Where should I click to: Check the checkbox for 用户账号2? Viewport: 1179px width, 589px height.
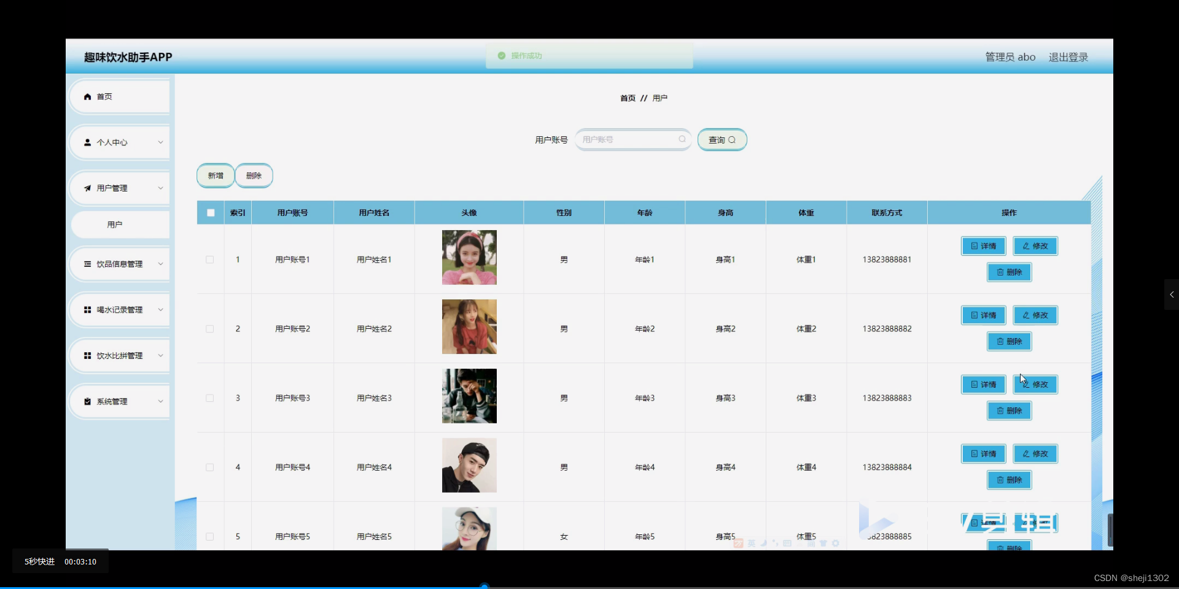click(209, 329)
